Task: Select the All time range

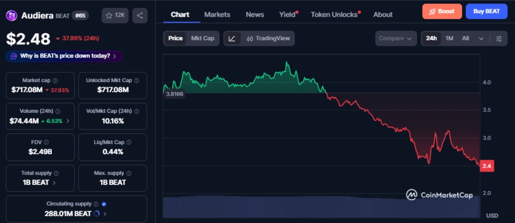Action: 465,38
